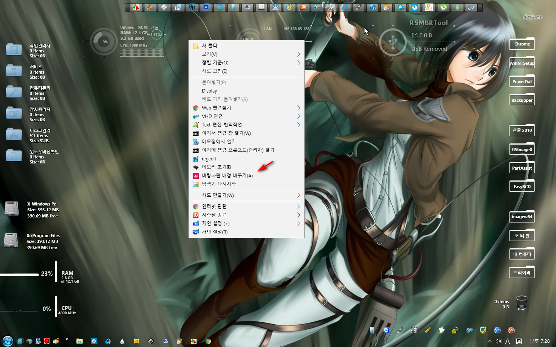Choose 새로 고침(E) from context menu

pyautogui.click(x=246, y=71)
